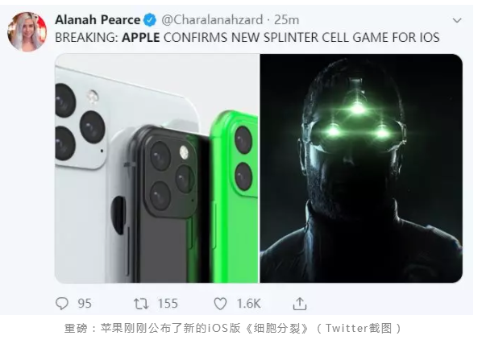The height and width of the screenshot is (344, 482).
Task: Click the tweet text about Splinter Cell
Action: click(247, 38)
